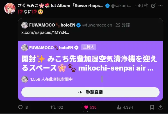The height and width of the screenshot is (114, 168).
Task: Click Sakura Miko's verified blue checkmark
Action: (107, 6)
